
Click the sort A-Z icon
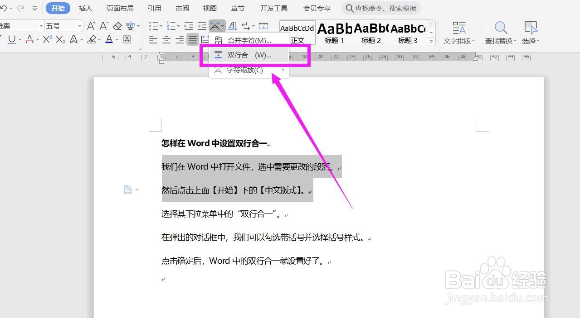233,26
